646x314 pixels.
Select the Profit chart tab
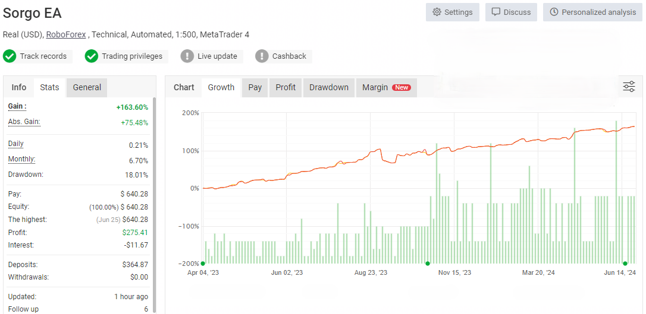tap(286, 87)
